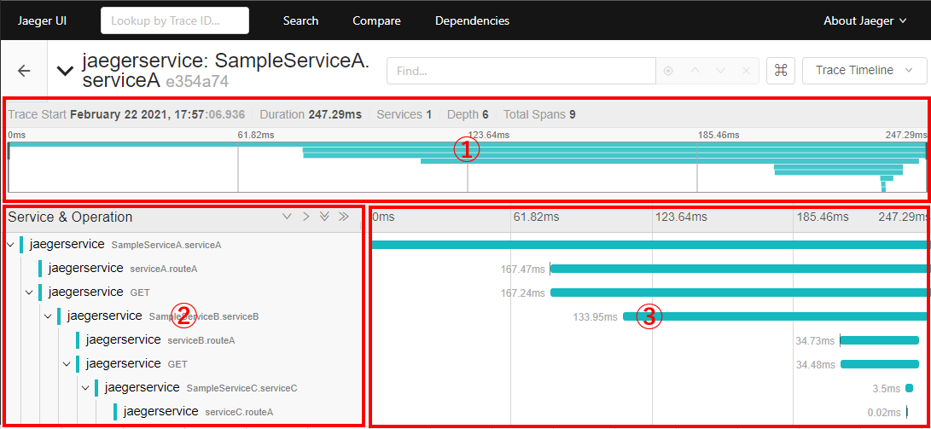Select the SampleServiceA.serviceA span name
This screenshot has height=429, width=931.
point(166,245)
